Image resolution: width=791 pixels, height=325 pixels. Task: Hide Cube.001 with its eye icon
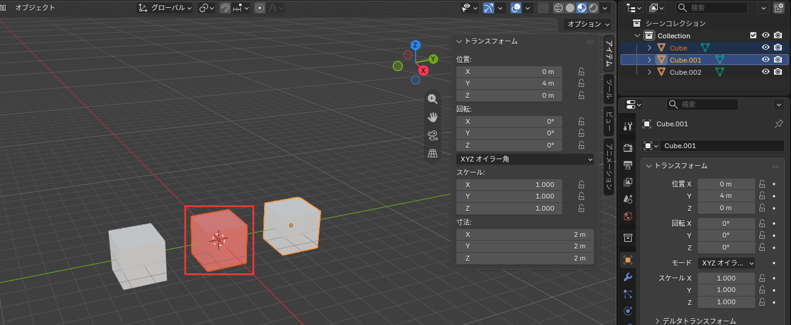pyautogui.click(x=766, y=60)
